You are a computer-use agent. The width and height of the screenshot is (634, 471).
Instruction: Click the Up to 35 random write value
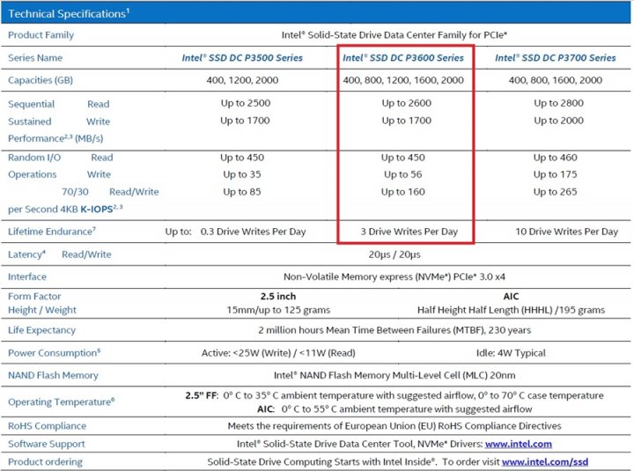pyautogui.click(x=242, y=174)
